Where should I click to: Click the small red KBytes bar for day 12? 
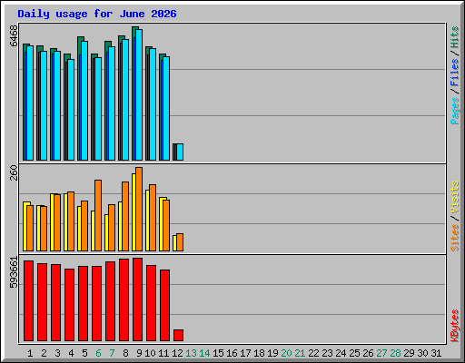pyautogui.click(x=178, y=336)
